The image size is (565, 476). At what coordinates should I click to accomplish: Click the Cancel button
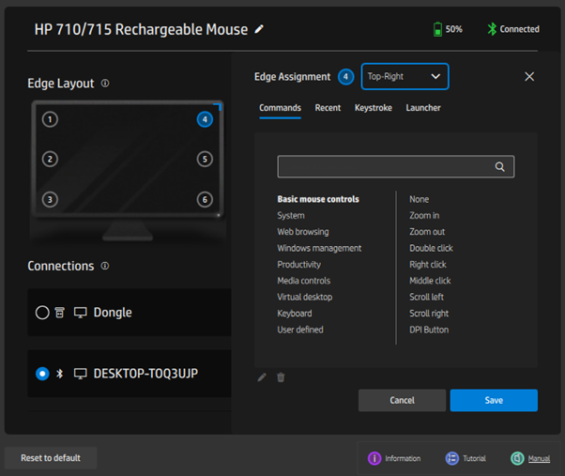tap(402, 400)
